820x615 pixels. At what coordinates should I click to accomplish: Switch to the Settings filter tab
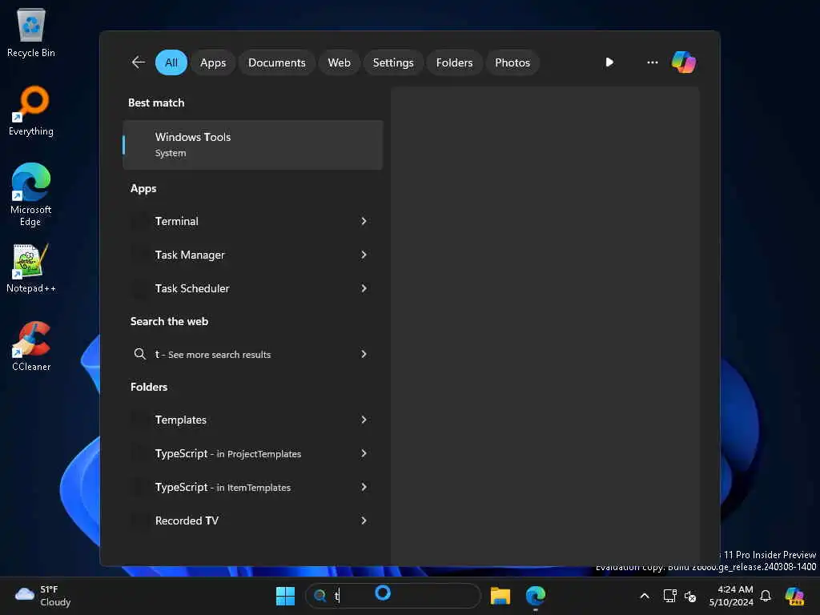(x=392, y=62)
